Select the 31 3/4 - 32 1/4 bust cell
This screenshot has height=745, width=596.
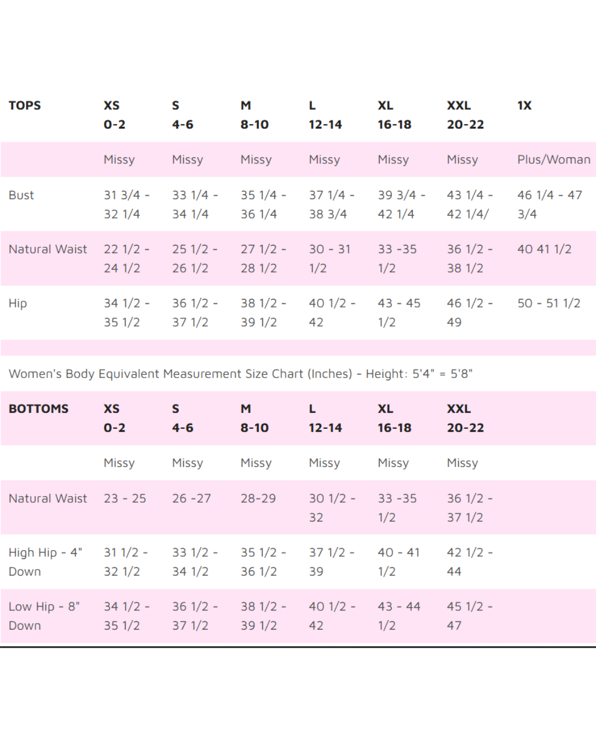pyautogui.click(x=126, y=204)
